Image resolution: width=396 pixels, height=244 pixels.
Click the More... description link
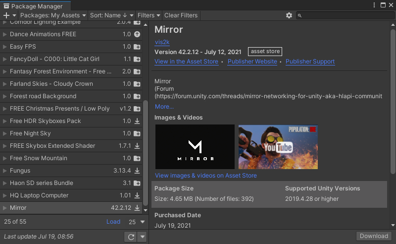click(x=164, y=107)
